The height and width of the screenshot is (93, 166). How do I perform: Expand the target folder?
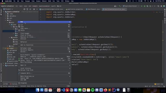point(5,48)
